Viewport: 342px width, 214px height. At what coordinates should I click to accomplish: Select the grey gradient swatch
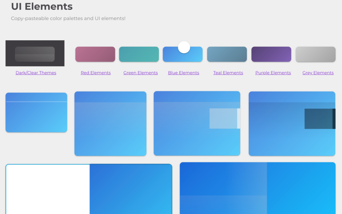point(315,54)
